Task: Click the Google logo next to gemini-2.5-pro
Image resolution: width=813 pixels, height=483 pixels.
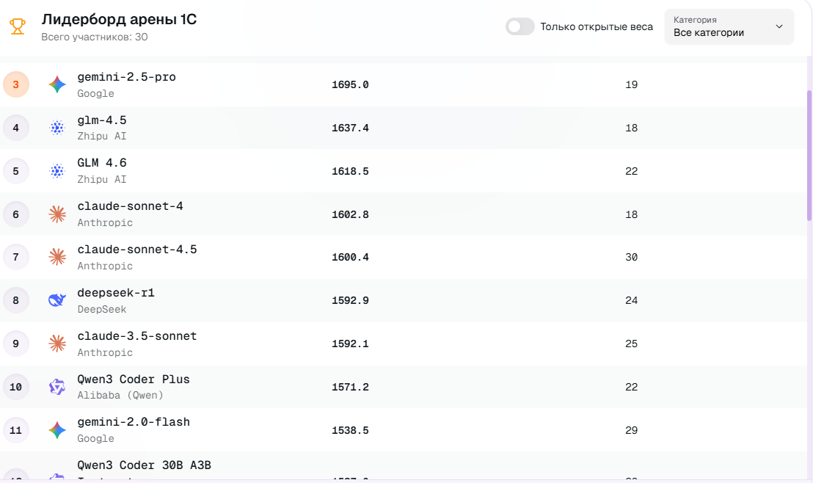Action: coord(57,84)
